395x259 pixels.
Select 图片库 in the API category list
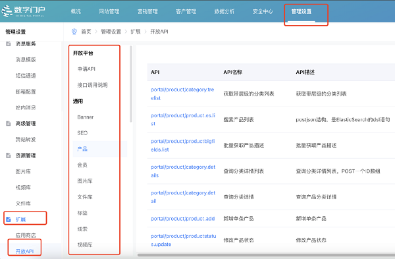tap(85, 181)
